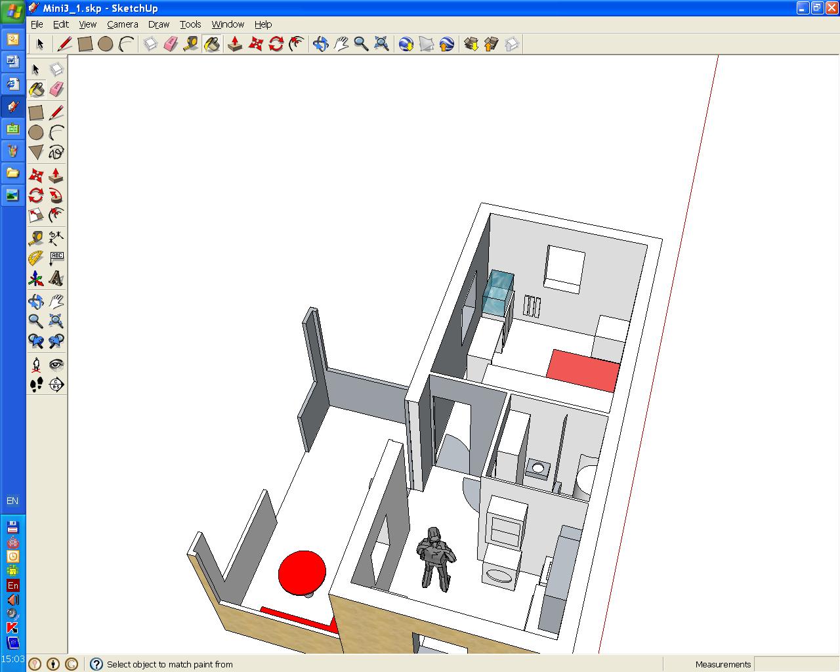
Task: Activate the Section Plane tool
Action: (x=56, y=385)
